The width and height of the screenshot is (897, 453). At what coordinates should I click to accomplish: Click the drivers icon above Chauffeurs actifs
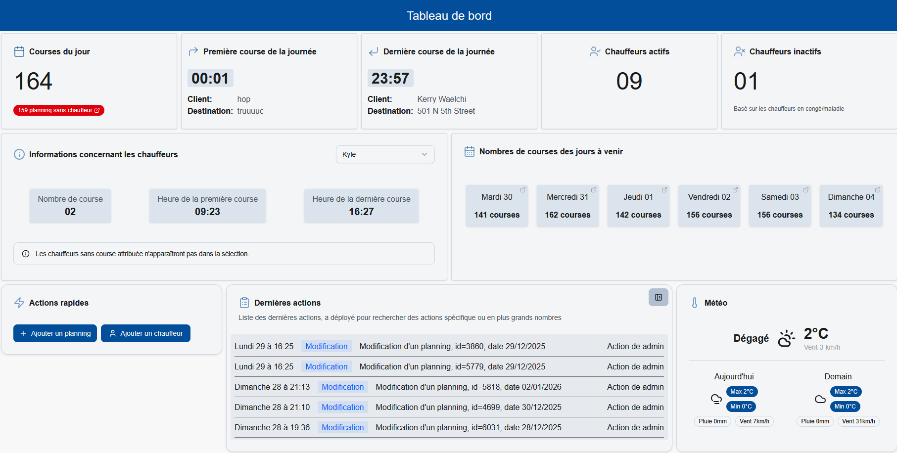click(594, 51)
